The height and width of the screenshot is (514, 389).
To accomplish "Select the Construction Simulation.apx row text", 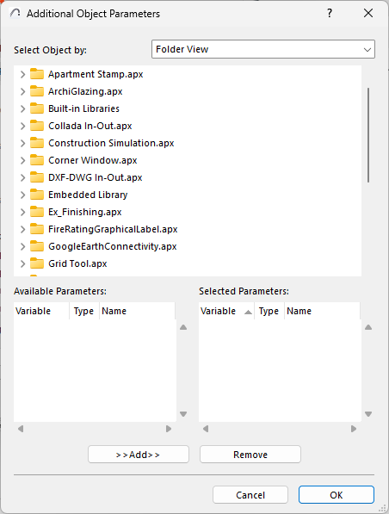I will click(111, 143).
